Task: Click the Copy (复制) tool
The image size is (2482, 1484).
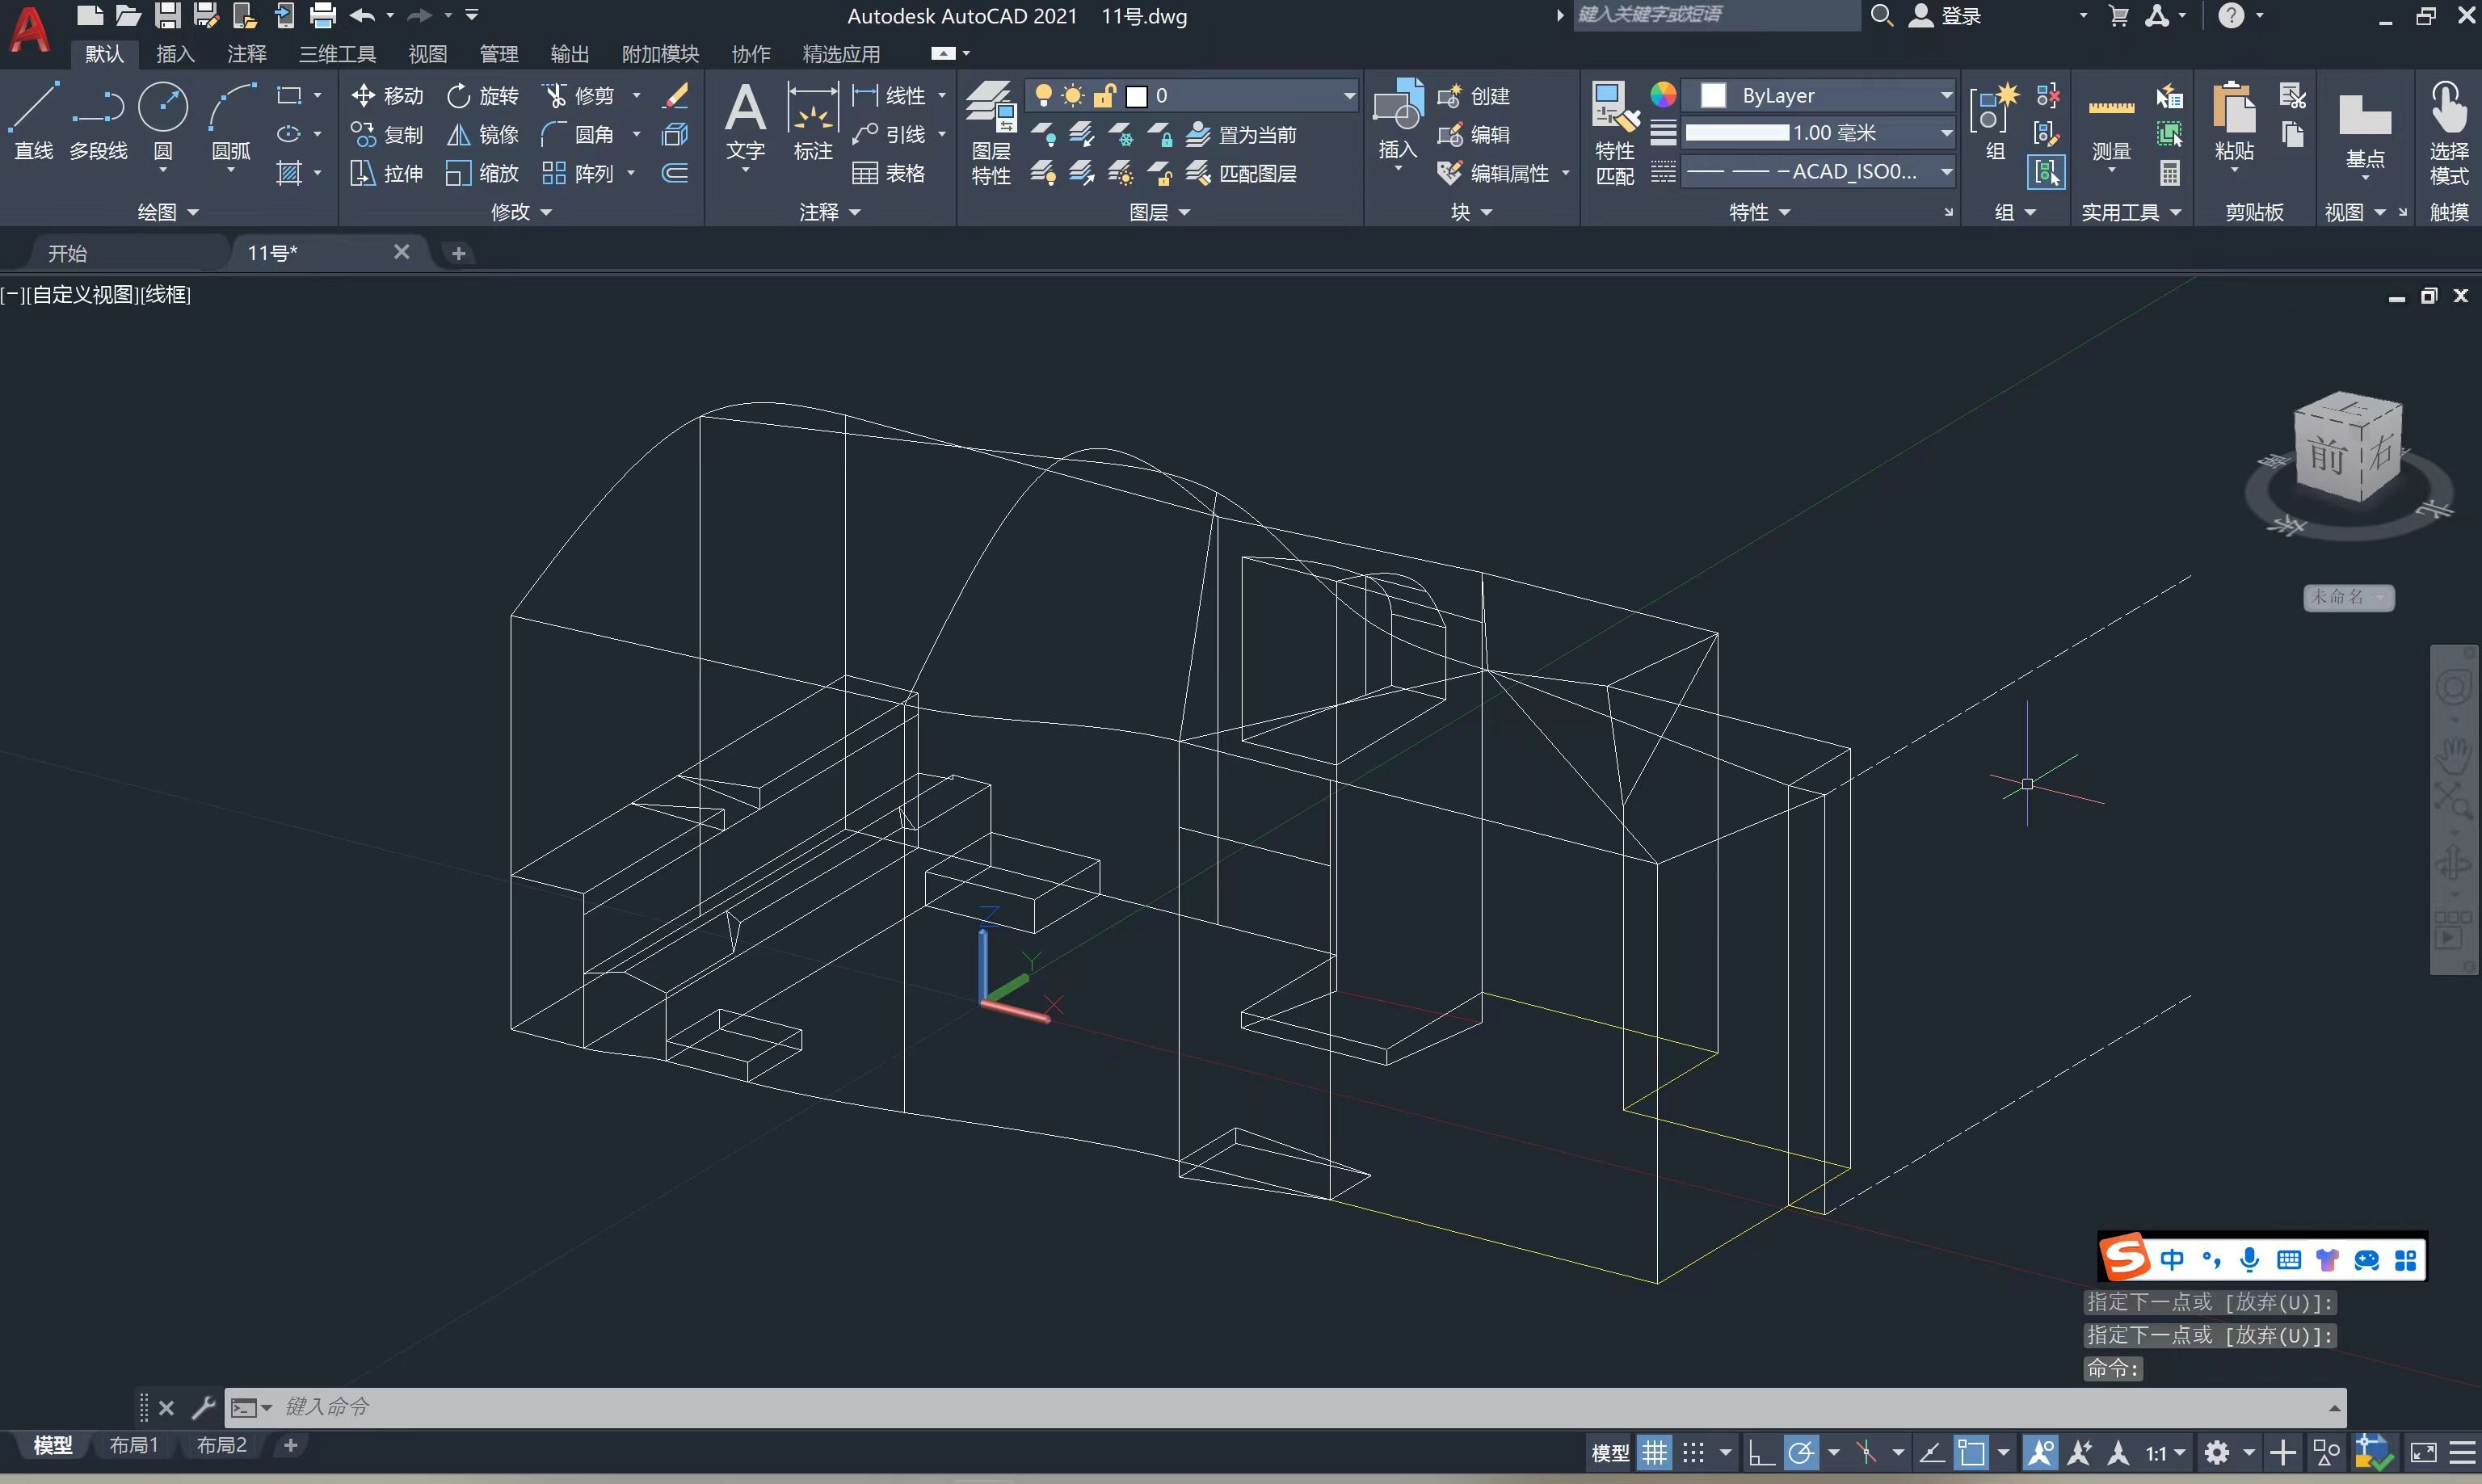Action: 388,135
